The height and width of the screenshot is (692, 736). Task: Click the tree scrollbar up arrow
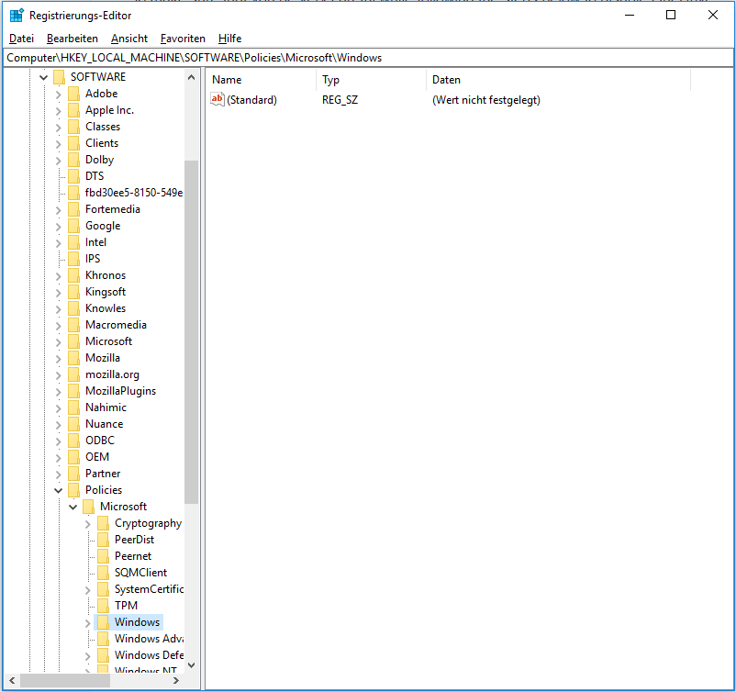(x=191, y=77)
